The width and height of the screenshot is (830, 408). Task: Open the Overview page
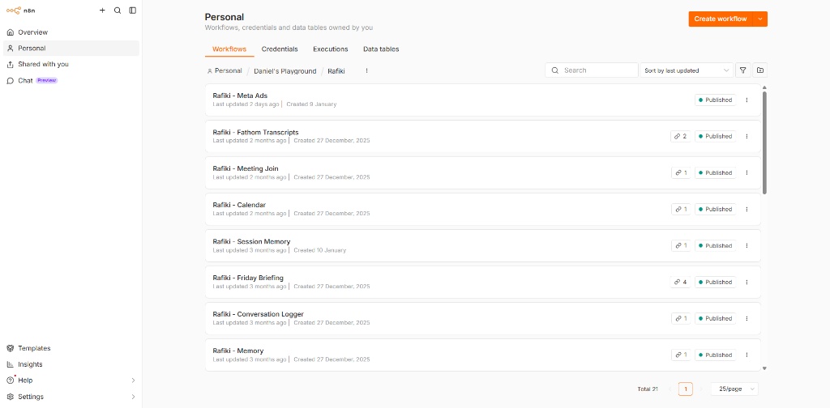pyautogui.click(x=71, y=32)
